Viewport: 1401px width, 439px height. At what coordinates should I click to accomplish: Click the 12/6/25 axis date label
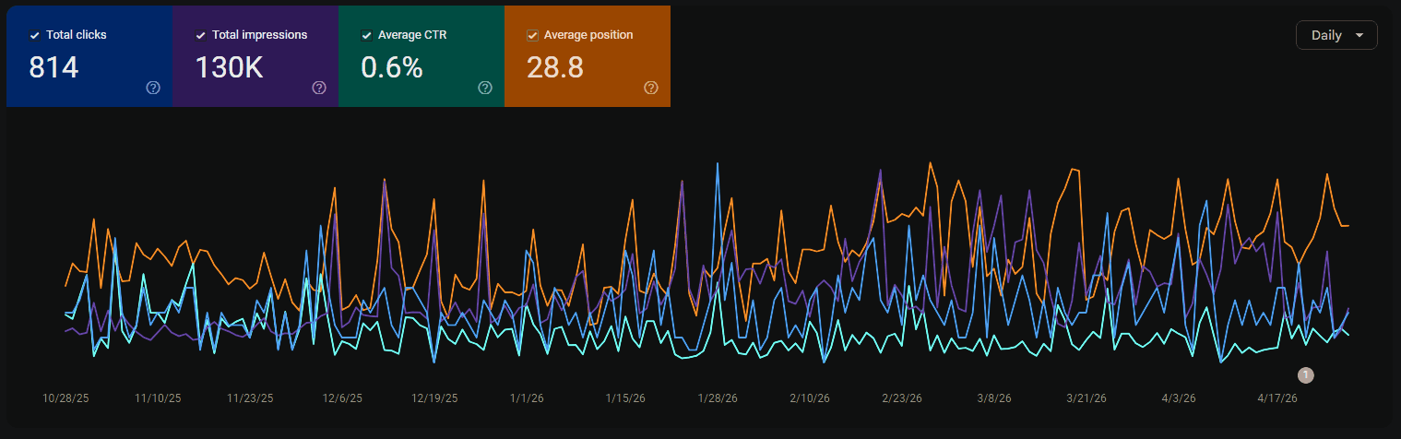342,398
